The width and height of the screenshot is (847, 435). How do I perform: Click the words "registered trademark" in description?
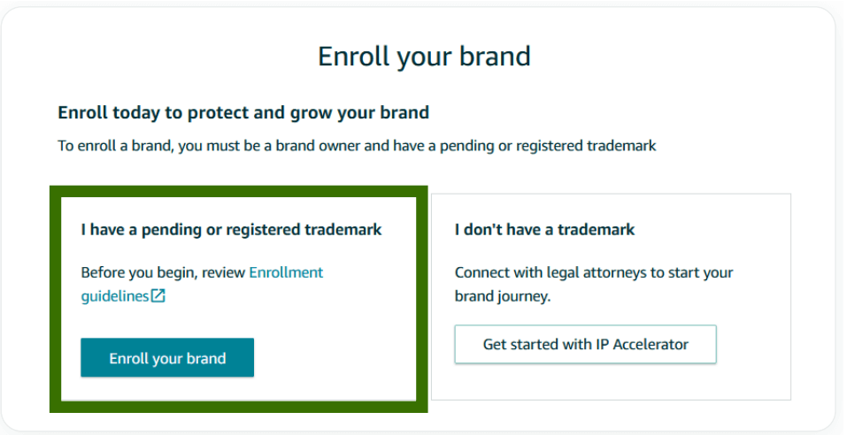[x=586, y=146]
